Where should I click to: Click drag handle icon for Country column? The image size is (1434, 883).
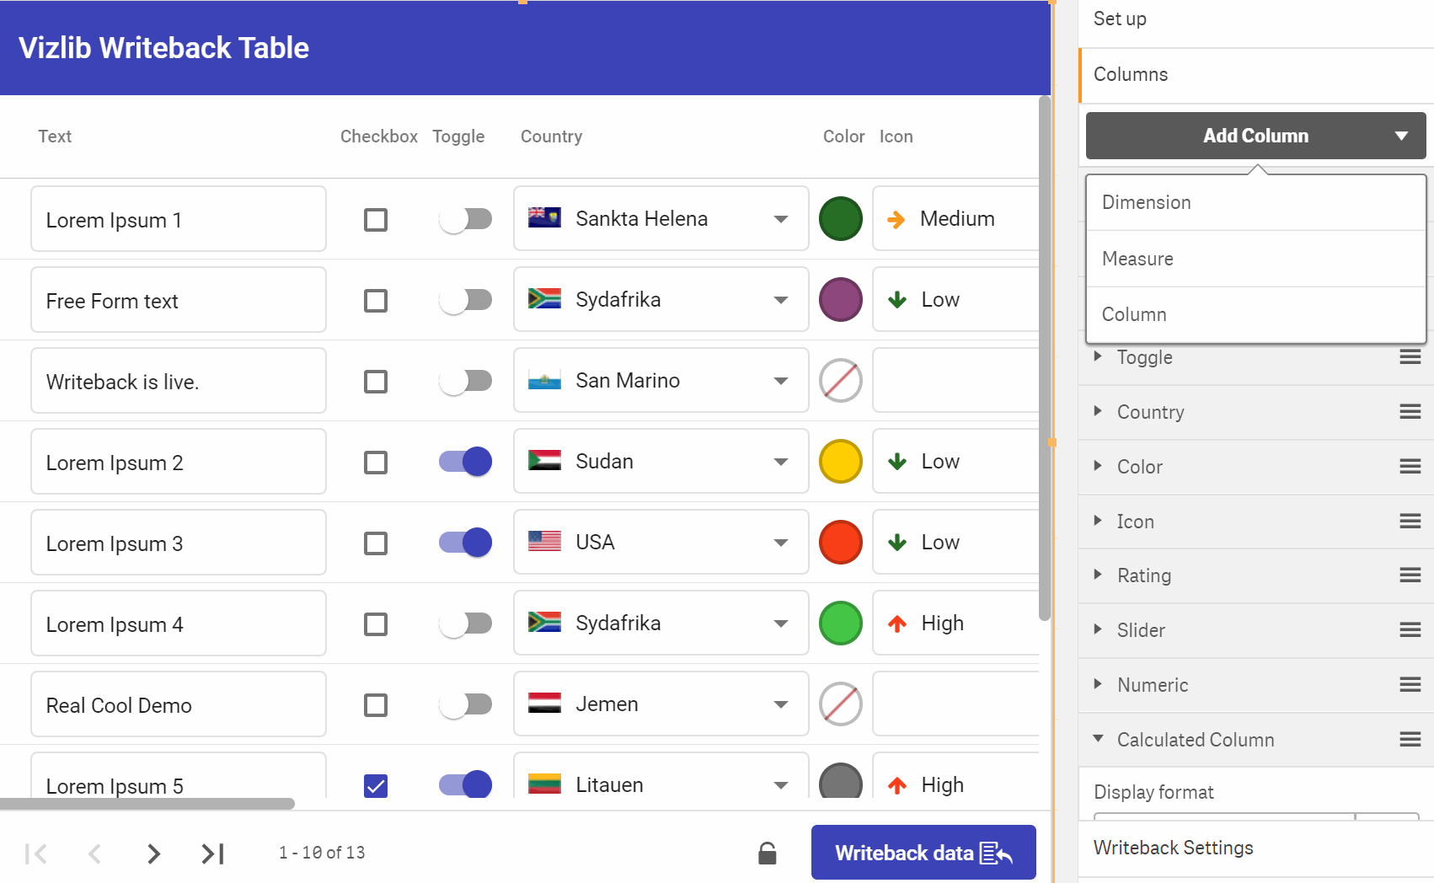point(1410,412)
